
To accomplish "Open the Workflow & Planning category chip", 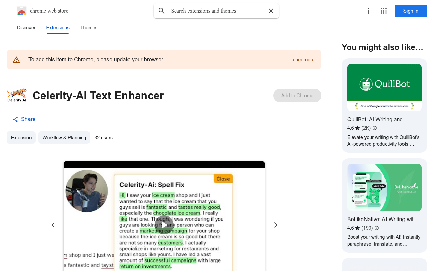I will [64, 138].
